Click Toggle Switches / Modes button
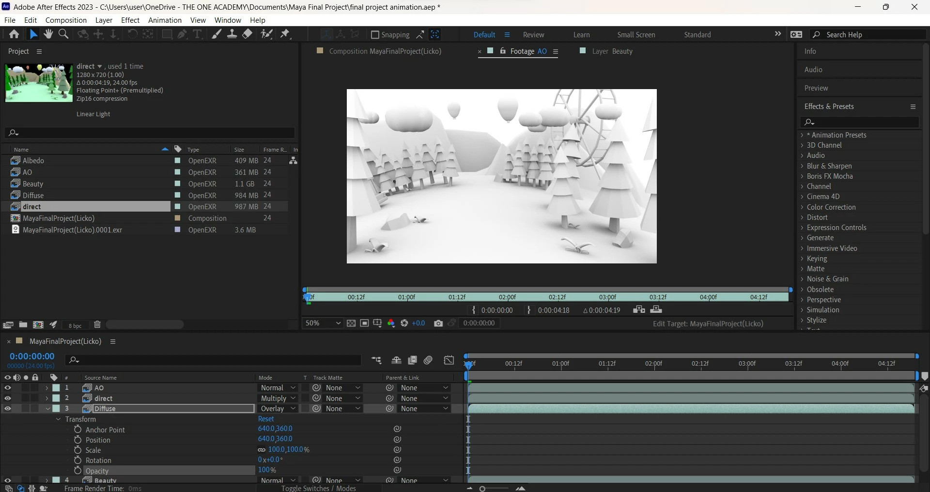 coord(319,488)
